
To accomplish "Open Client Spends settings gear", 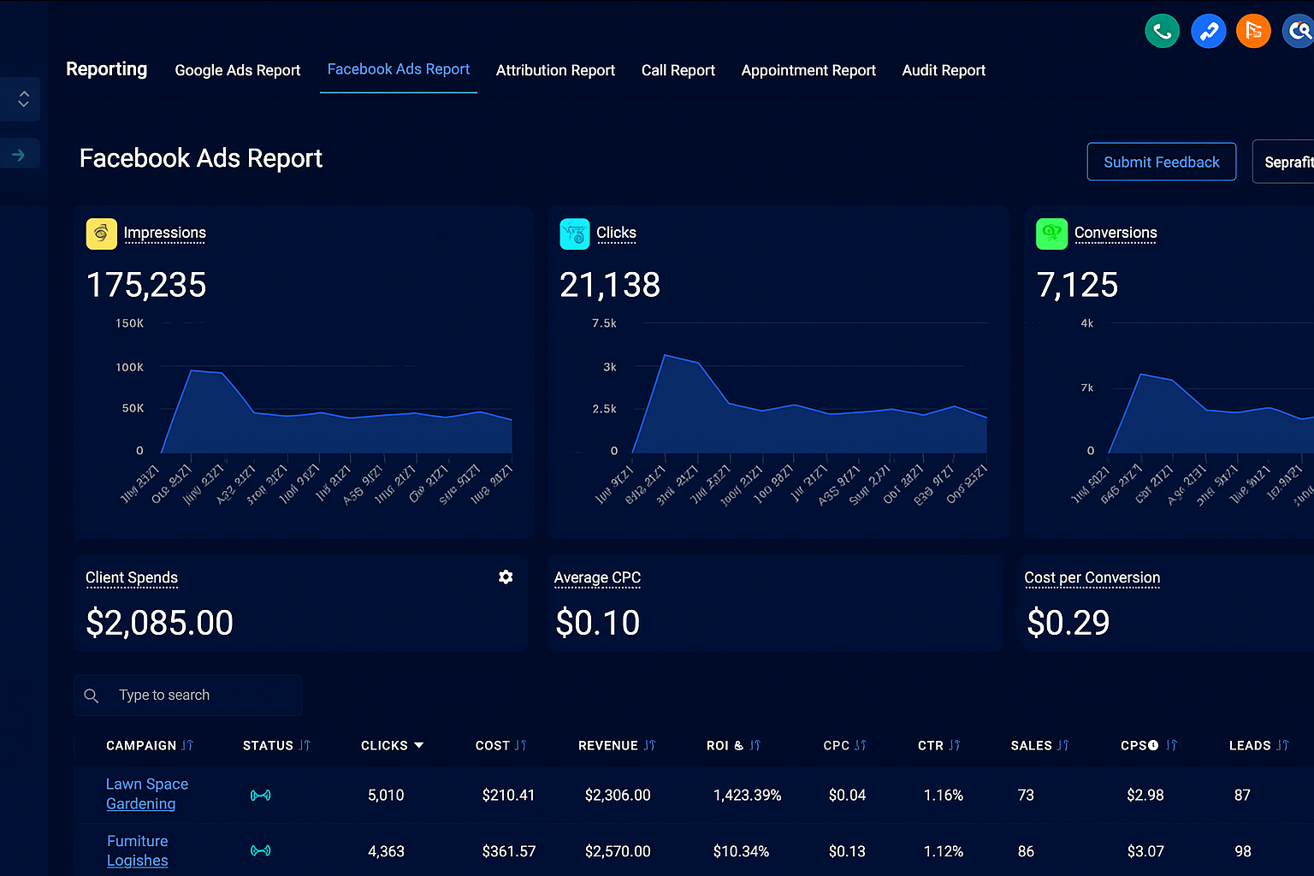I will pos(506,577).
